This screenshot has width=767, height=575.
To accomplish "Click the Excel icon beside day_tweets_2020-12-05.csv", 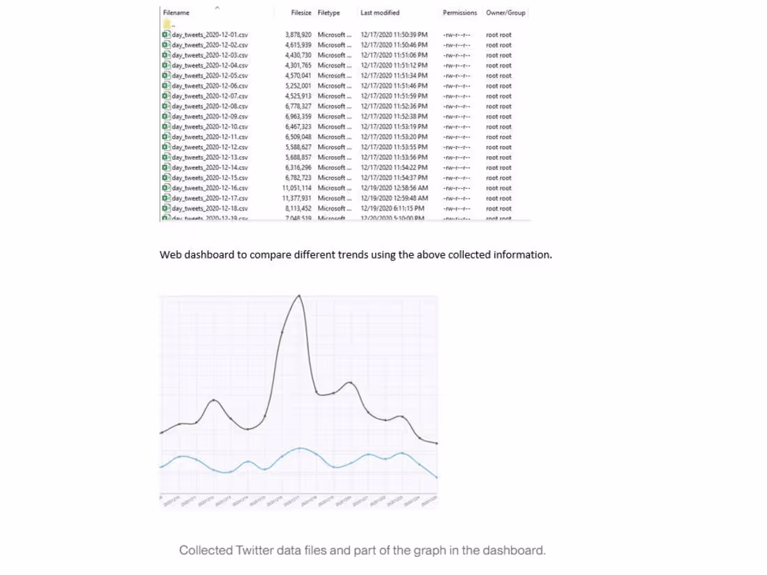I will point(166,75).
